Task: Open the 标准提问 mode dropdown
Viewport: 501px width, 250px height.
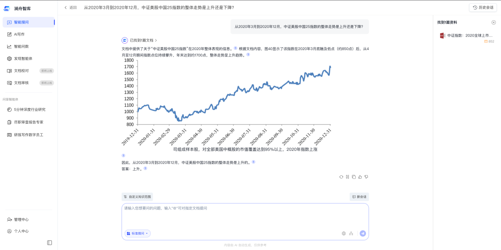Action: point(137,233)
